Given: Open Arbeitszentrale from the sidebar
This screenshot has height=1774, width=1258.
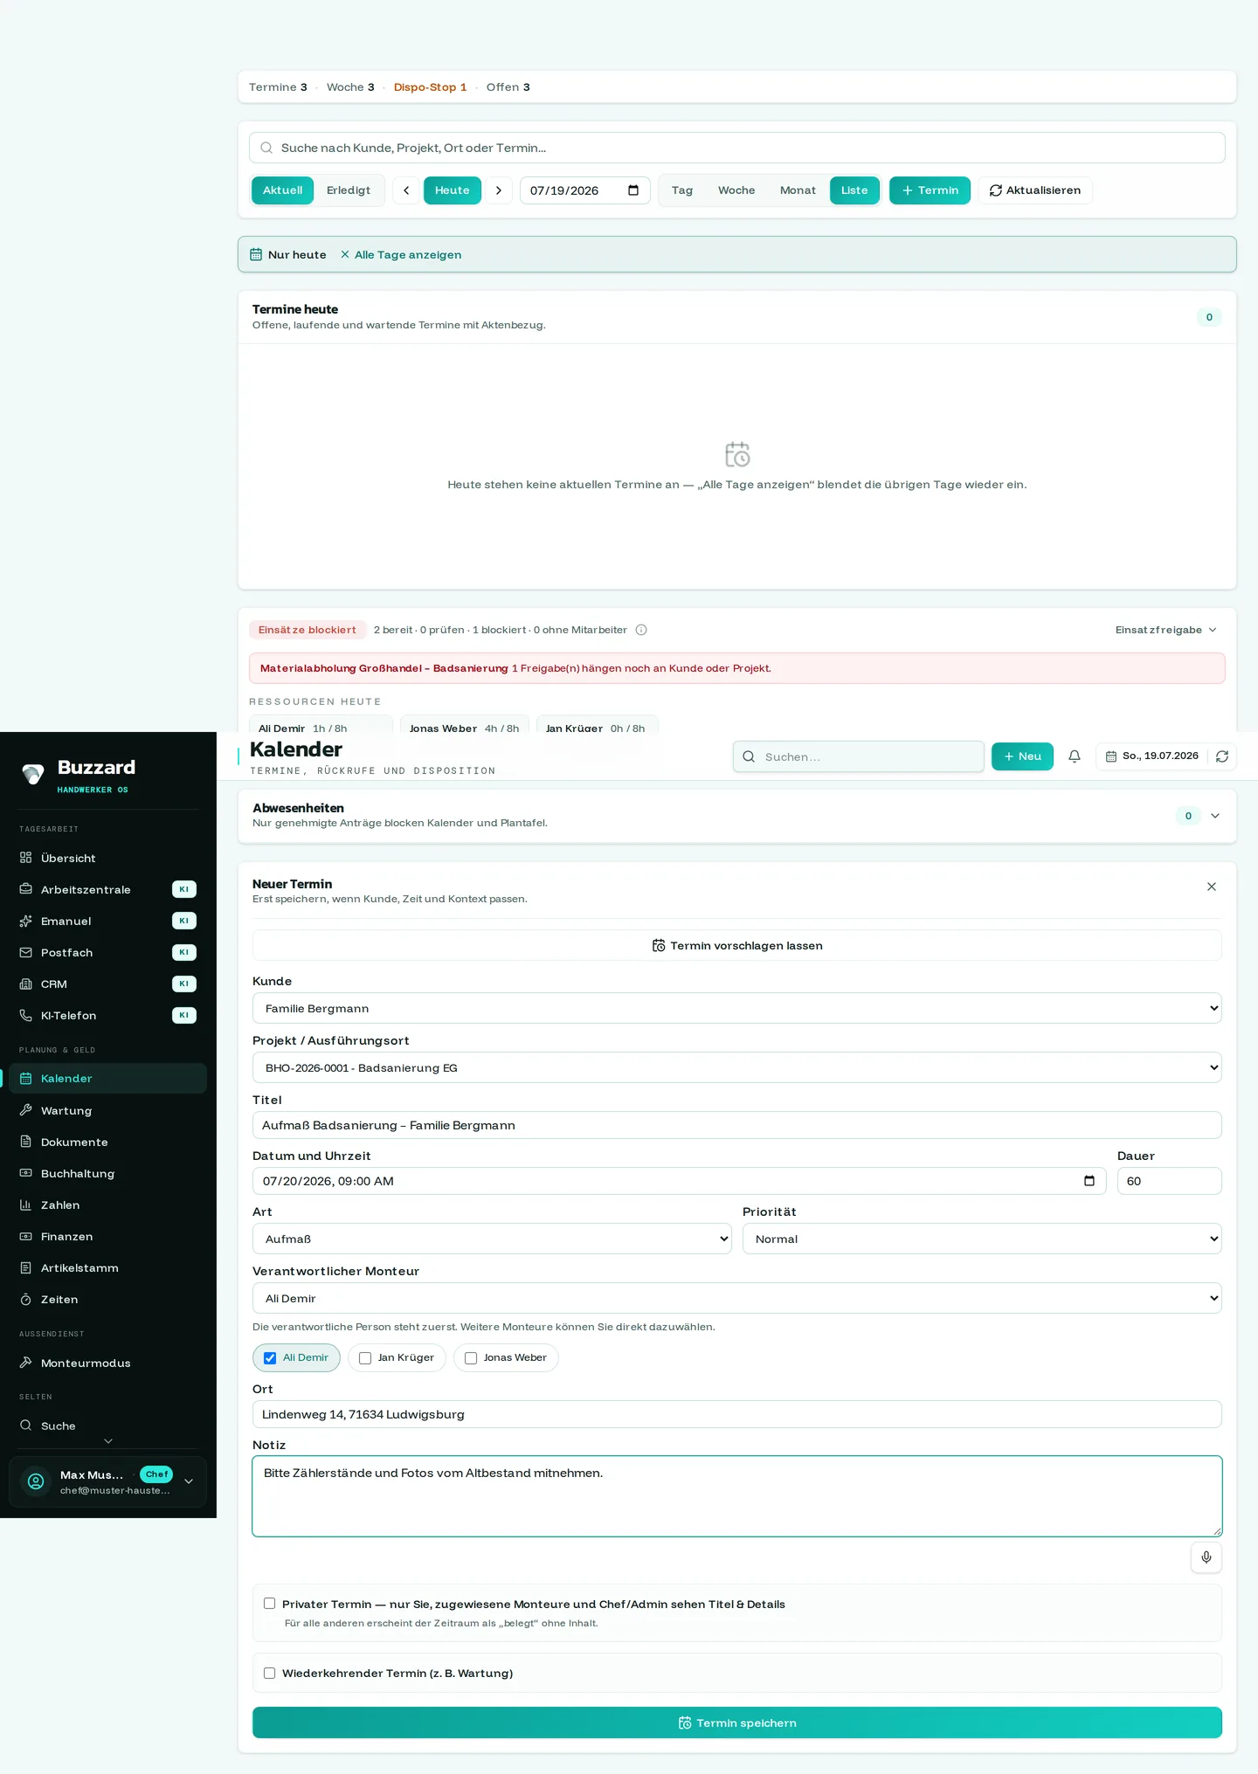Looking at the screenshot, I should (107, 889).
